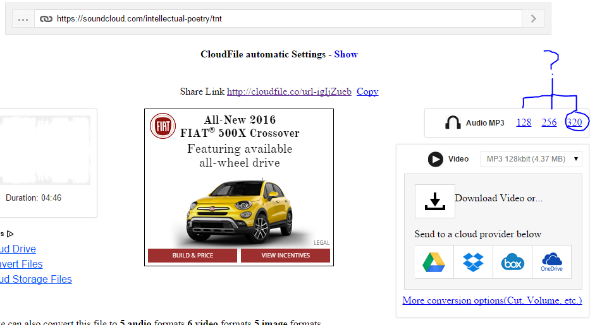
Task: Click the headphones Audio MP3 icon
Action: pyautogui.click(x=453, y=122)
